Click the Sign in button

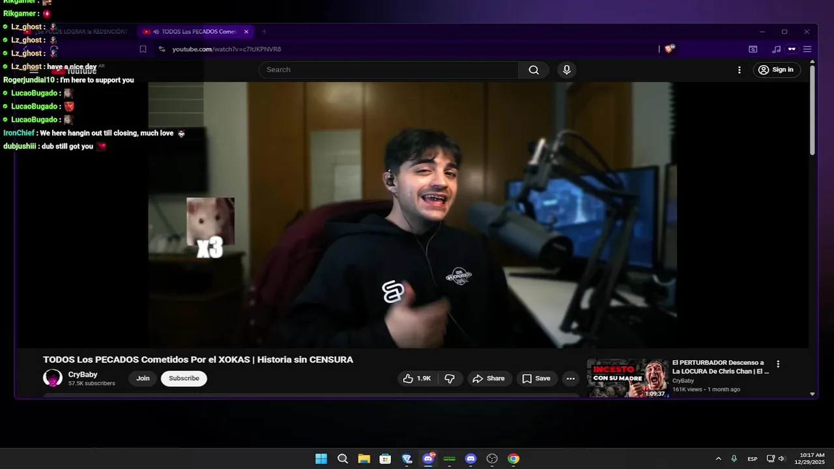[x=777, y=70]
